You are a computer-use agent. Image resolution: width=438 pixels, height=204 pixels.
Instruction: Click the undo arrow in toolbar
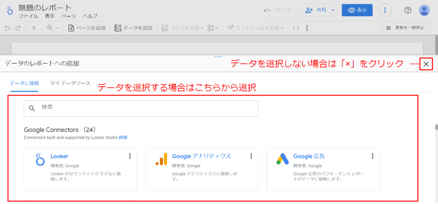(x=7, y=28)
